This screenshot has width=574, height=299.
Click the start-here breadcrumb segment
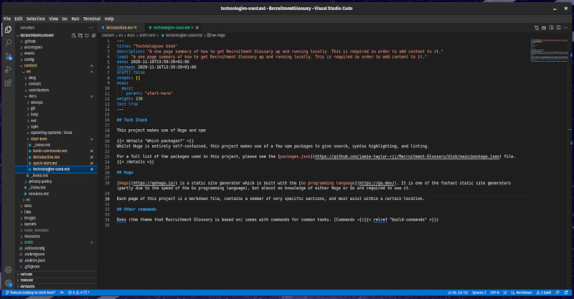point(147,35)
